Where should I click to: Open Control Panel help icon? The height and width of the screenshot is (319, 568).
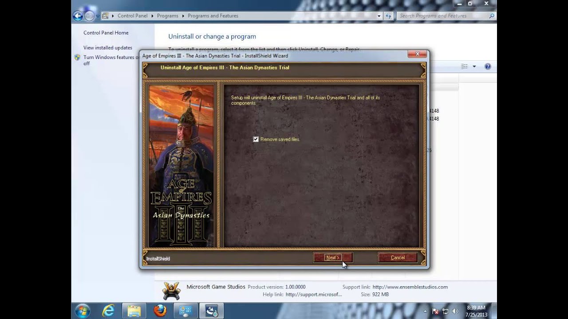488,66
